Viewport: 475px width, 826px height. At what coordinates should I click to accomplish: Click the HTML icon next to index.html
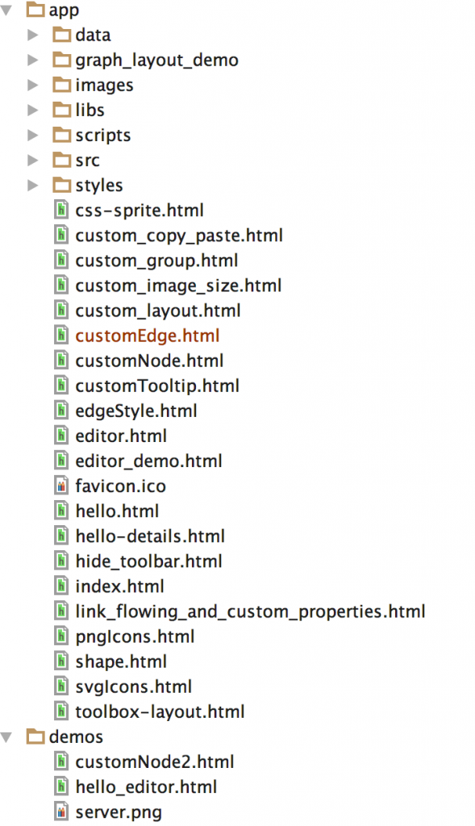61,586
